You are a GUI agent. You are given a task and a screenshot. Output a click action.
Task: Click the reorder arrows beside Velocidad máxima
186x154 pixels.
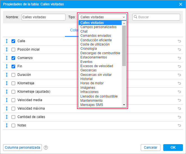pyautogui.click(x=7, y=108)
